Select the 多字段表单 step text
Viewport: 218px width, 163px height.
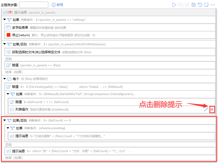coord(20,27)
